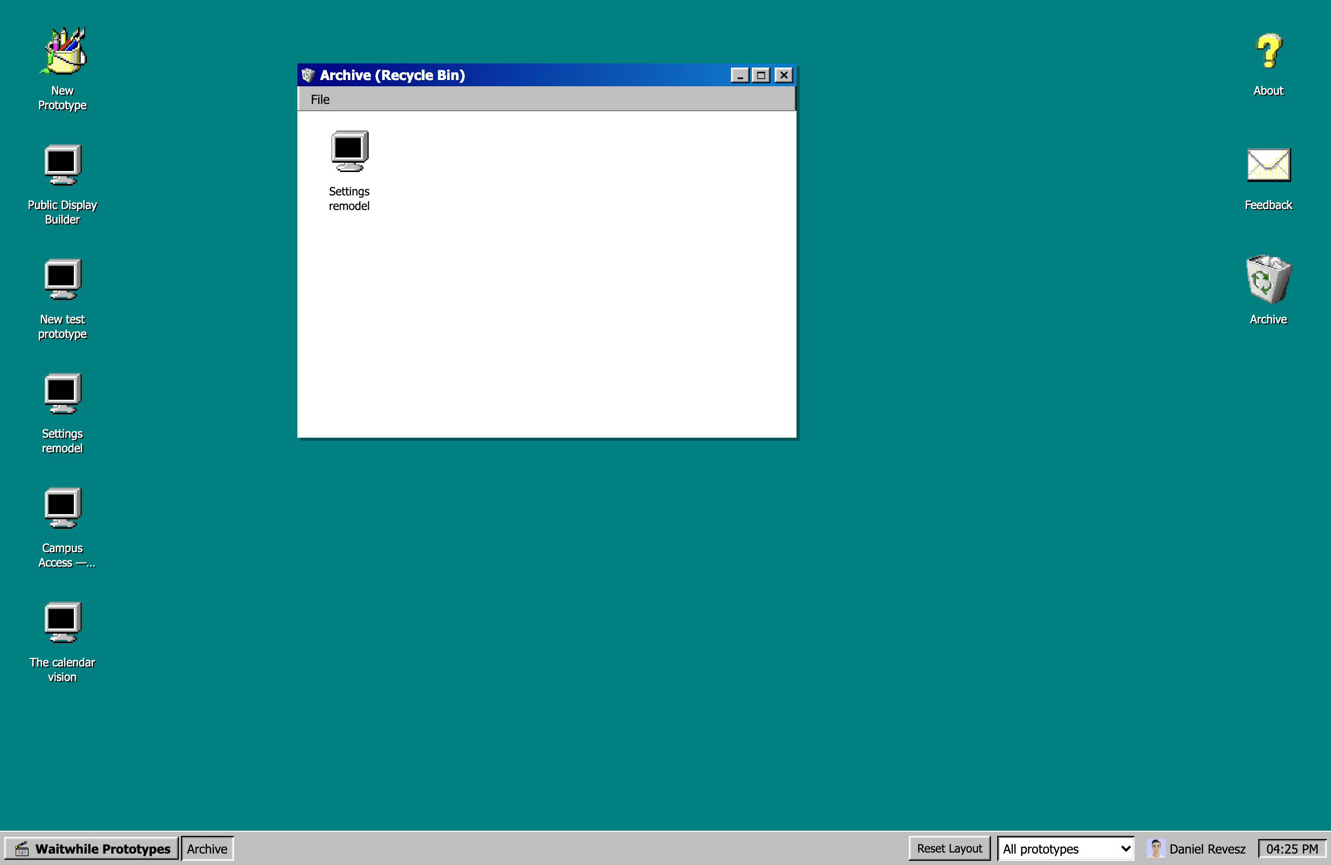Open the About question mark icon
Viewport: 1331px width, 865px height.
click(1268, 64)
